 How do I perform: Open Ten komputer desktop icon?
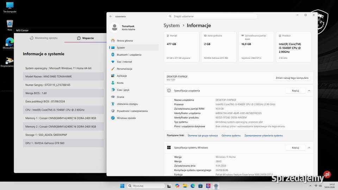pos(10,6)
